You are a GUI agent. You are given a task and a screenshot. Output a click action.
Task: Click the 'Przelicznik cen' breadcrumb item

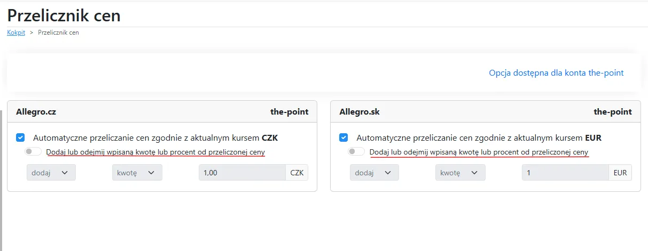tap(59, 33)
